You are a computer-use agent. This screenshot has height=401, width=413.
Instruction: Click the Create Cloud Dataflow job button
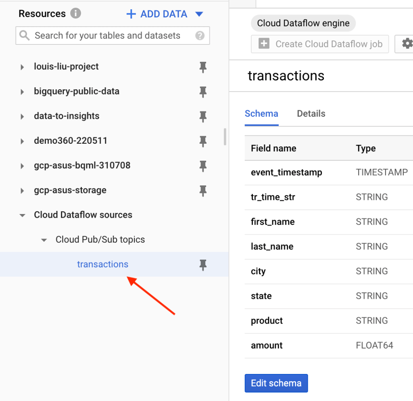coord(320,44)
